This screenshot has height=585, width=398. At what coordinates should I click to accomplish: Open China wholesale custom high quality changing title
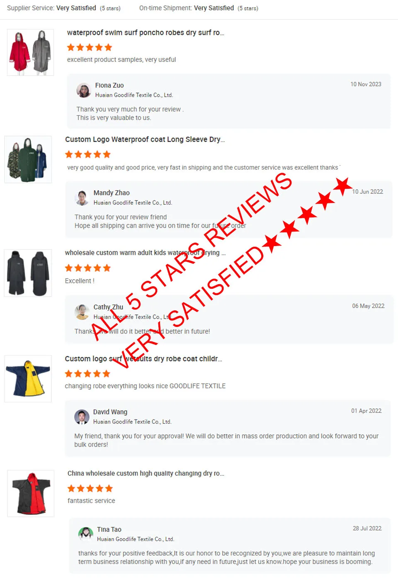(x=146, y=473)
